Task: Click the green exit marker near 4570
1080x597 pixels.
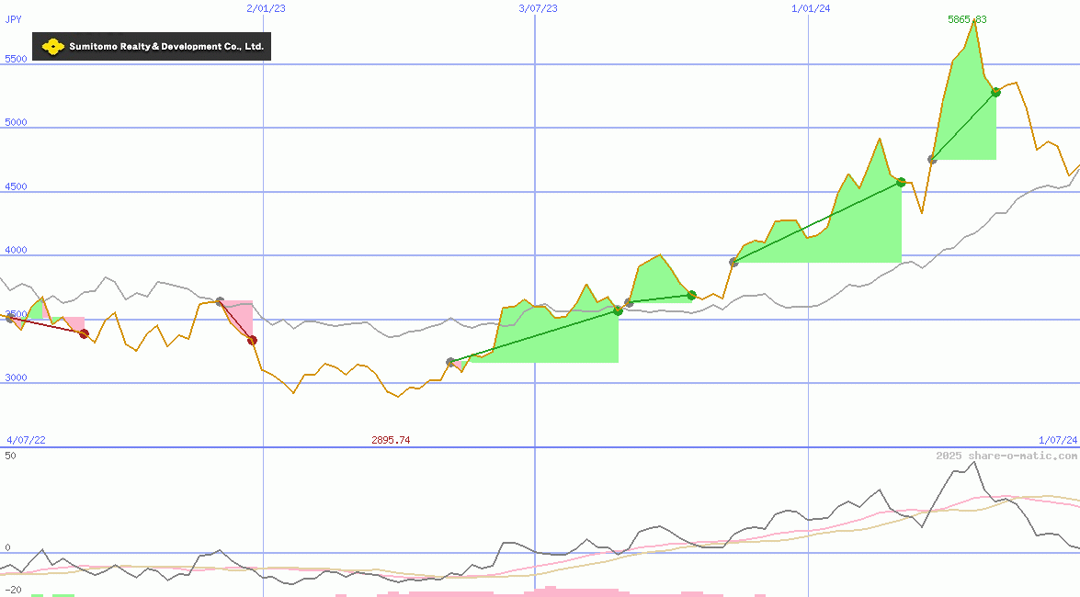Action: (x=901, y=183)
